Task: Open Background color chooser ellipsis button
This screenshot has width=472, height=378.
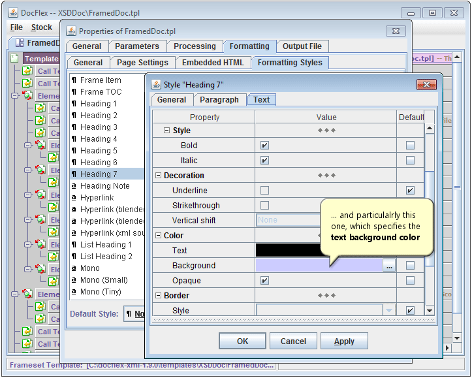Action: (x=389, y=266)
